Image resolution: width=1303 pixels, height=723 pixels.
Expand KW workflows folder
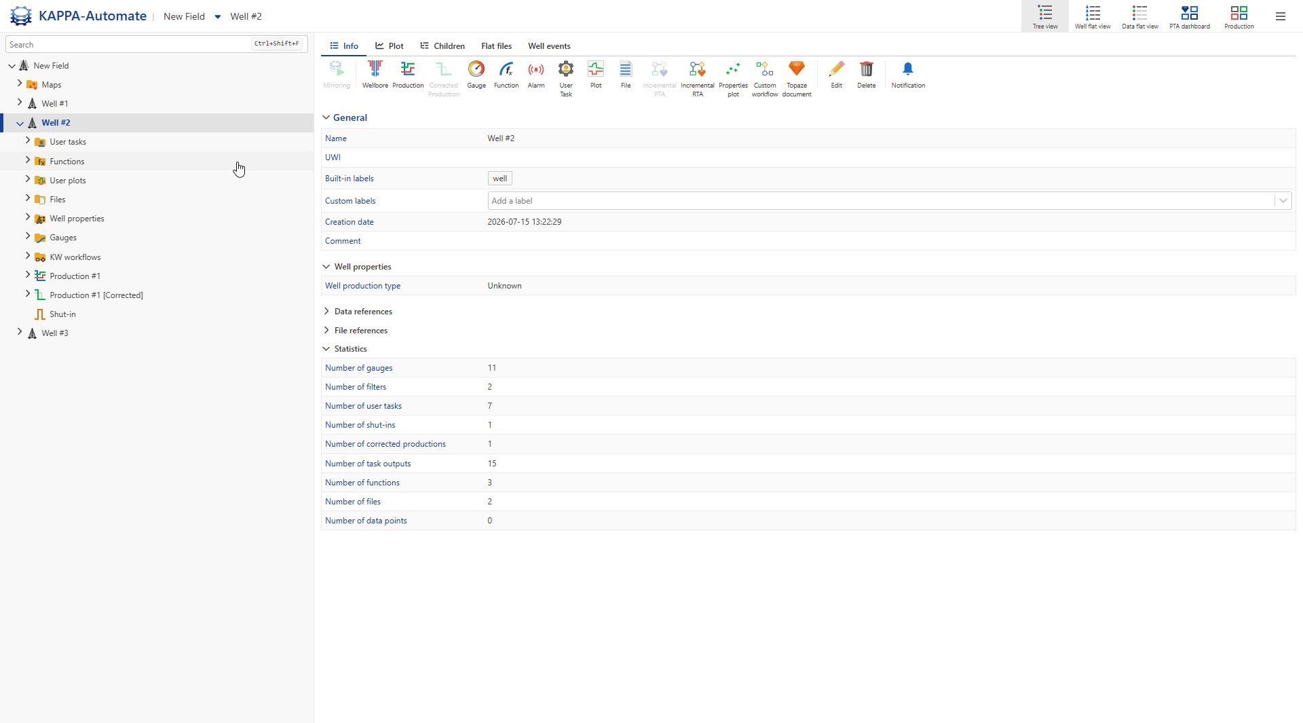pos(28,257)
